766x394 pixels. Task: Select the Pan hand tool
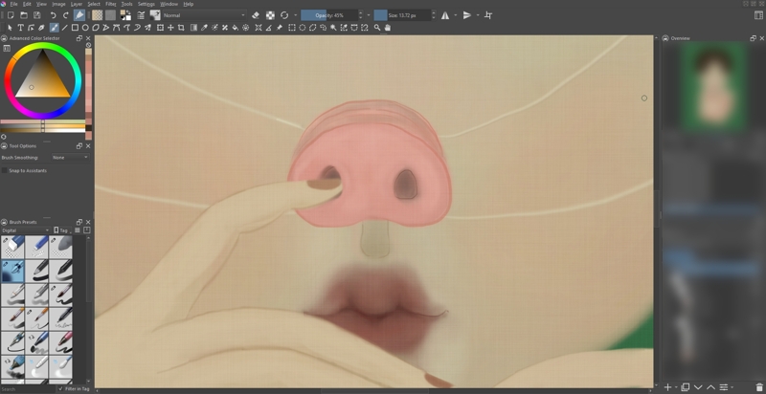pyautogui.click(x=388, y=28)
